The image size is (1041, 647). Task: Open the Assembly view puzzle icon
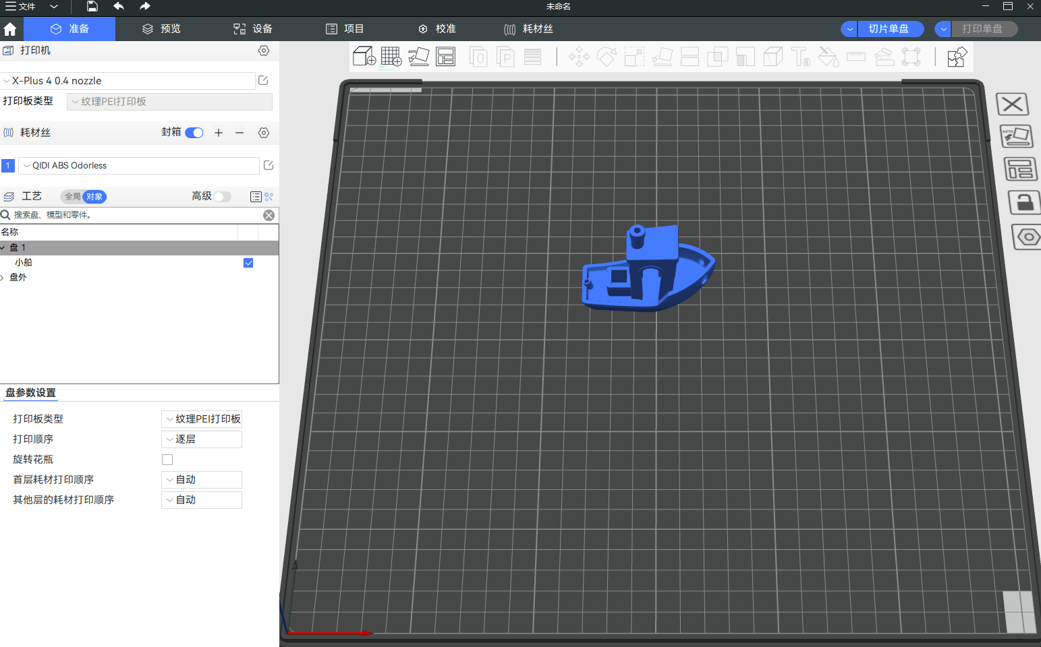click(957, 57)
